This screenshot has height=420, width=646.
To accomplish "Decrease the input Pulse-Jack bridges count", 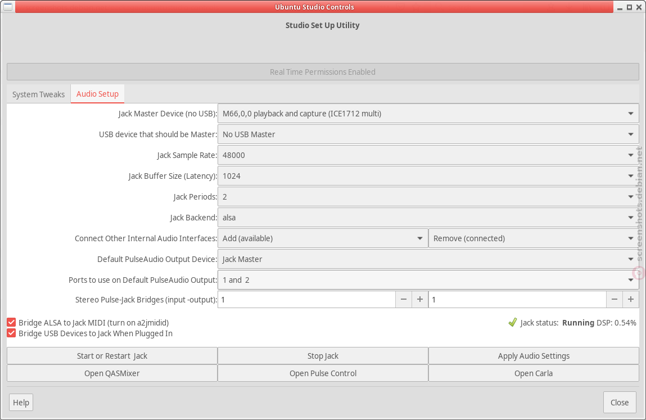I will (404, 300).
